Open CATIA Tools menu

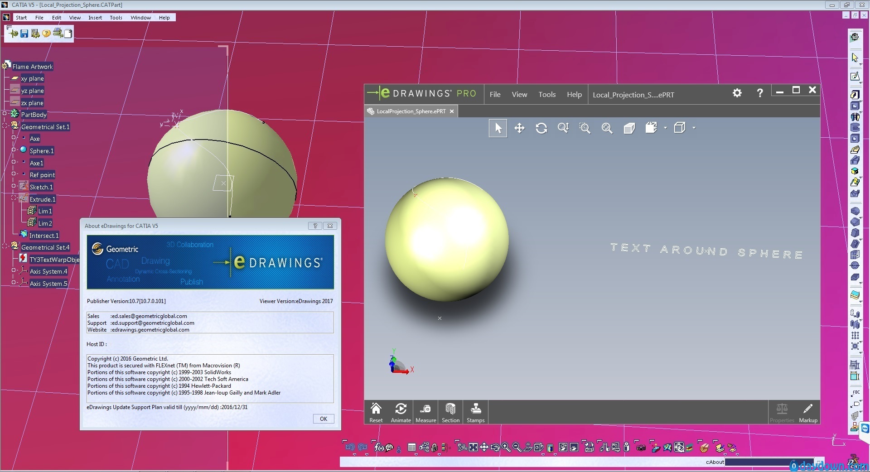pos(116,18)
